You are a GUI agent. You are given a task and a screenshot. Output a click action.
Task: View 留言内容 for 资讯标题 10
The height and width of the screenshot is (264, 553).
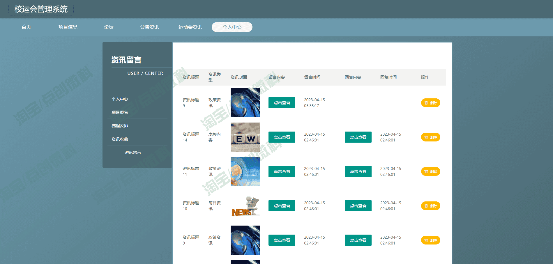[x=282, y=206]
